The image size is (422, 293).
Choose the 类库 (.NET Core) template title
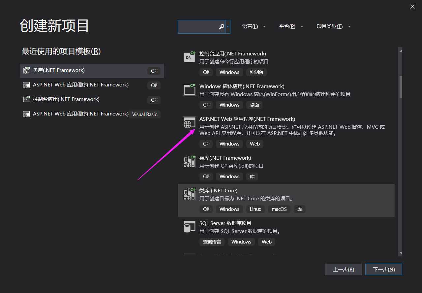pos(218,191)
